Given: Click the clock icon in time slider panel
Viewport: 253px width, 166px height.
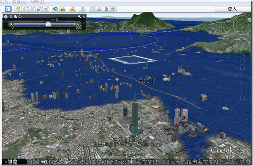Looking at the screenshot, I should (6, 16).
